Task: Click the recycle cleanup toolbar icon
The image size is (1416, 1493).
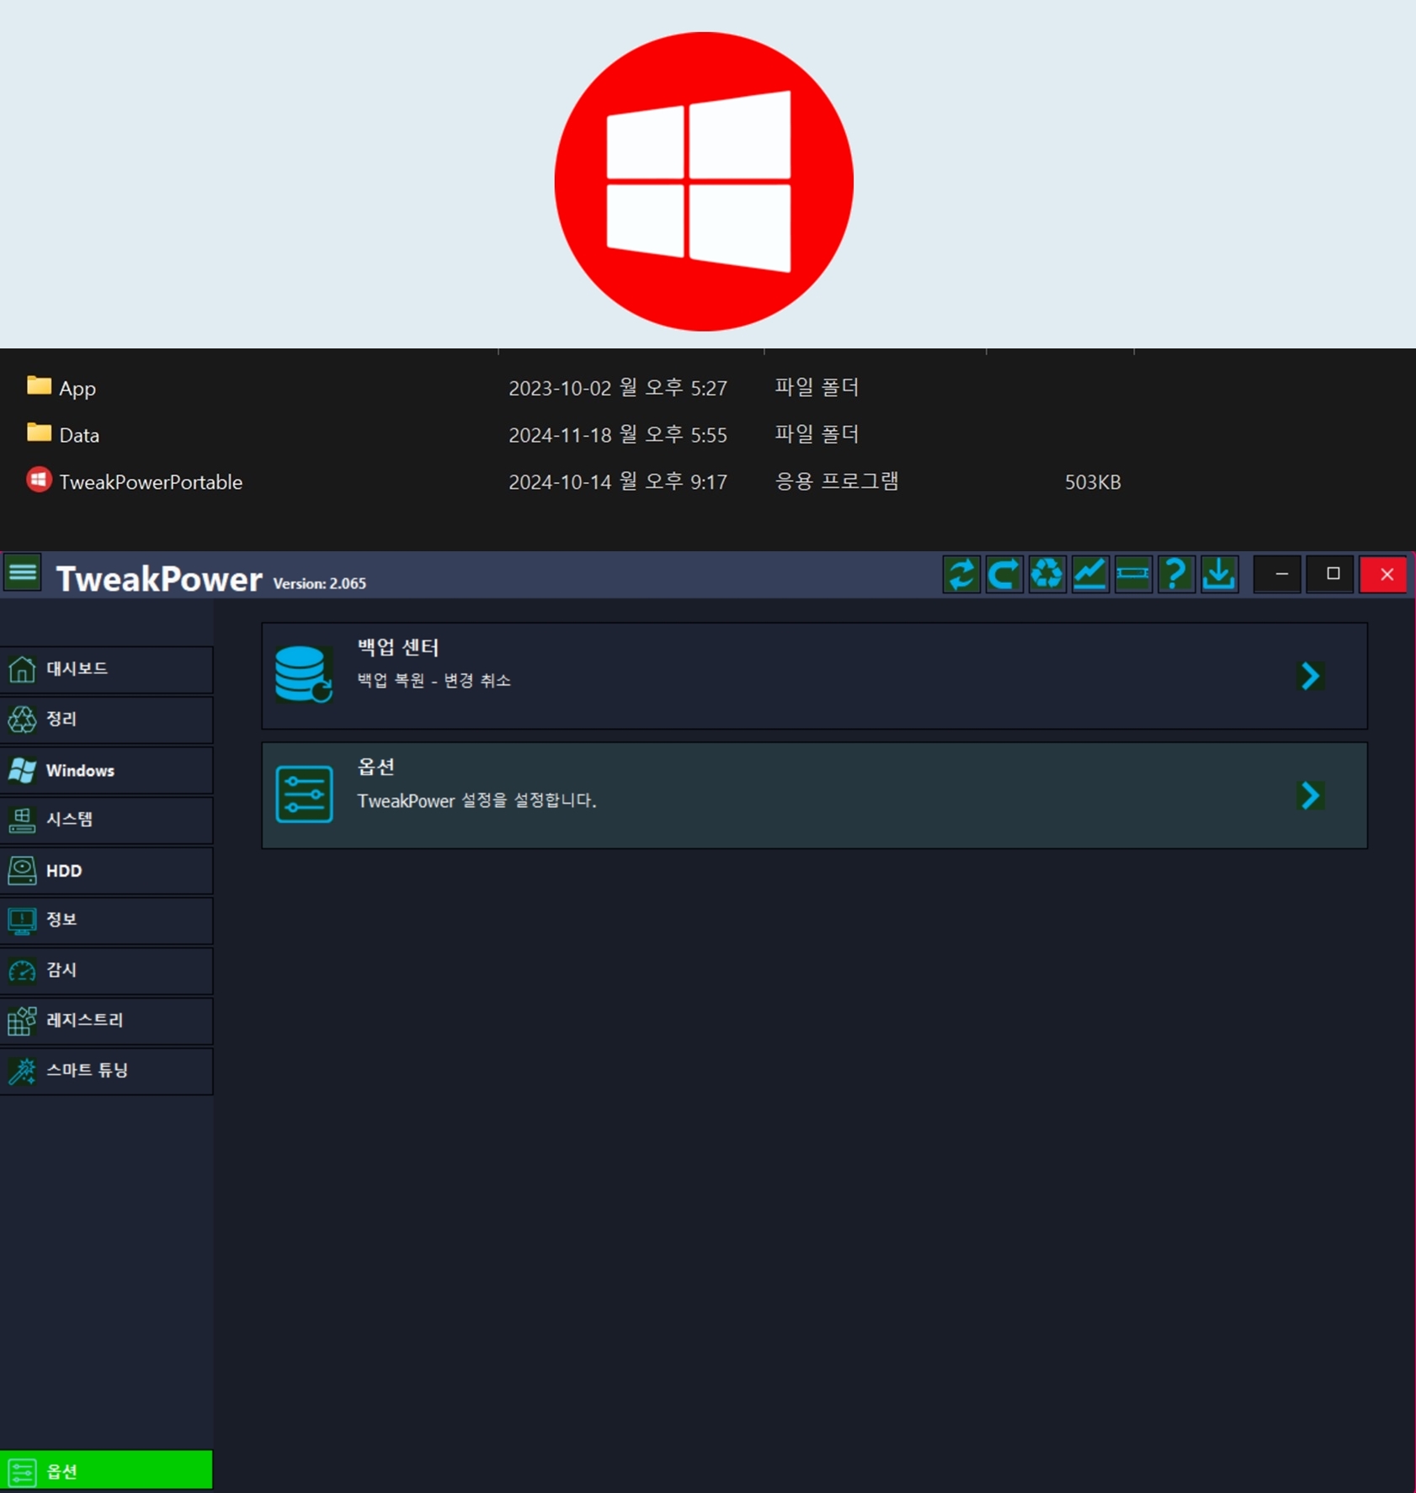Action: (x=1047, y=575)
